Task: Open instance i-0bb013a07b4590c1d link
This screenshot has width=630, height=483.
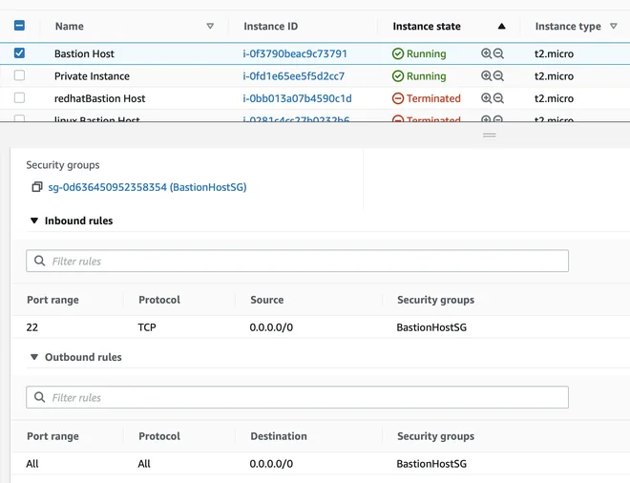Action: tap(297, 98)
